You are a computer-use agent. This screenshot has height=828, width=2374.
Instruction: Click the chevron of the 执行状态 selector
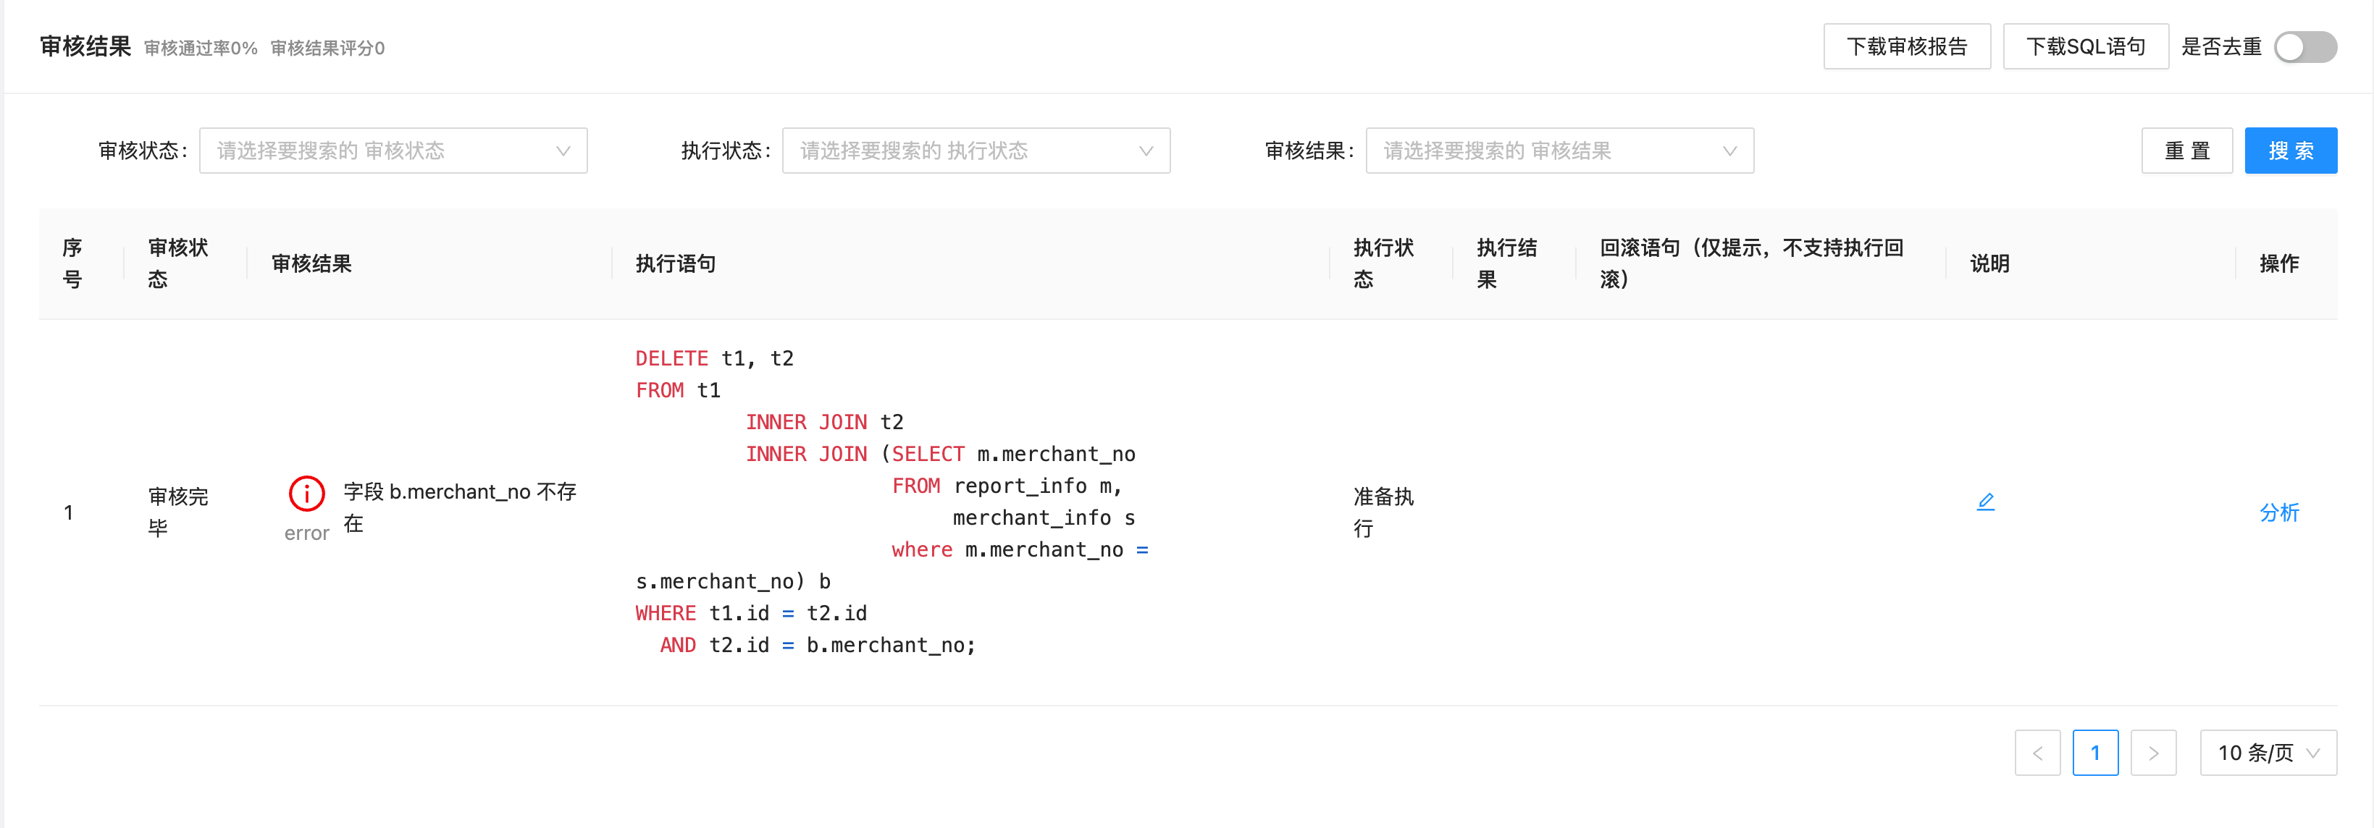pyautogui.click(x=1146, y=150)
